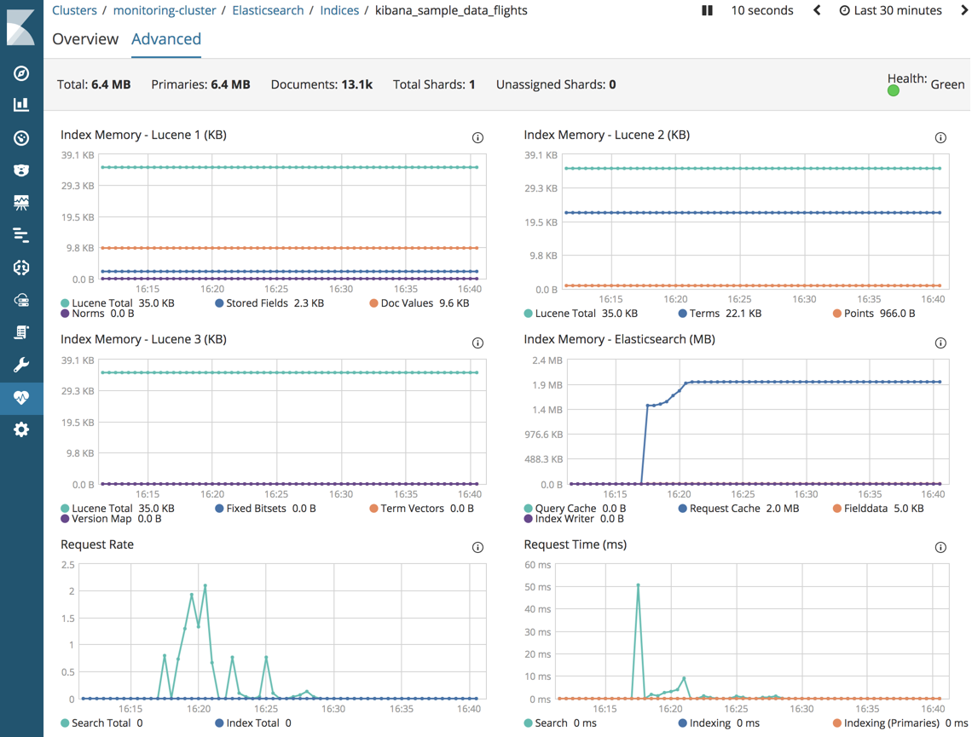Click the Kibana logo at top left
The width and height of the screenshot is (972, 737).
[x=21, y=28]
